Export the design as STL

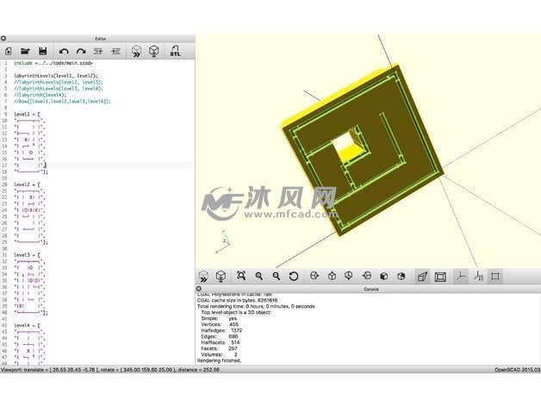[176, 51]
